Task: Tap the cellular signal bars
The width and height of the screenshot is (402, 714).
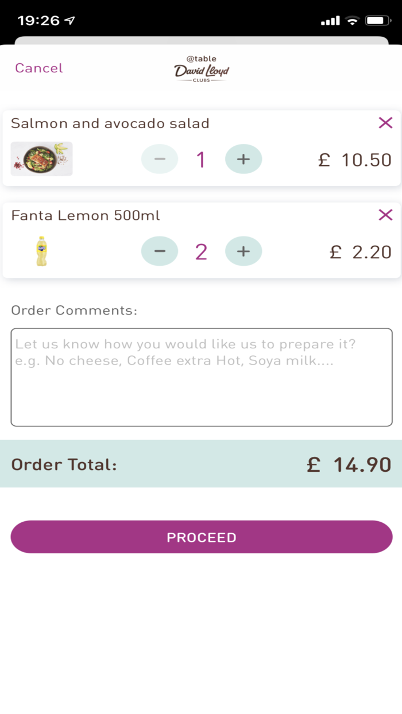Action: tap(330, 21)
